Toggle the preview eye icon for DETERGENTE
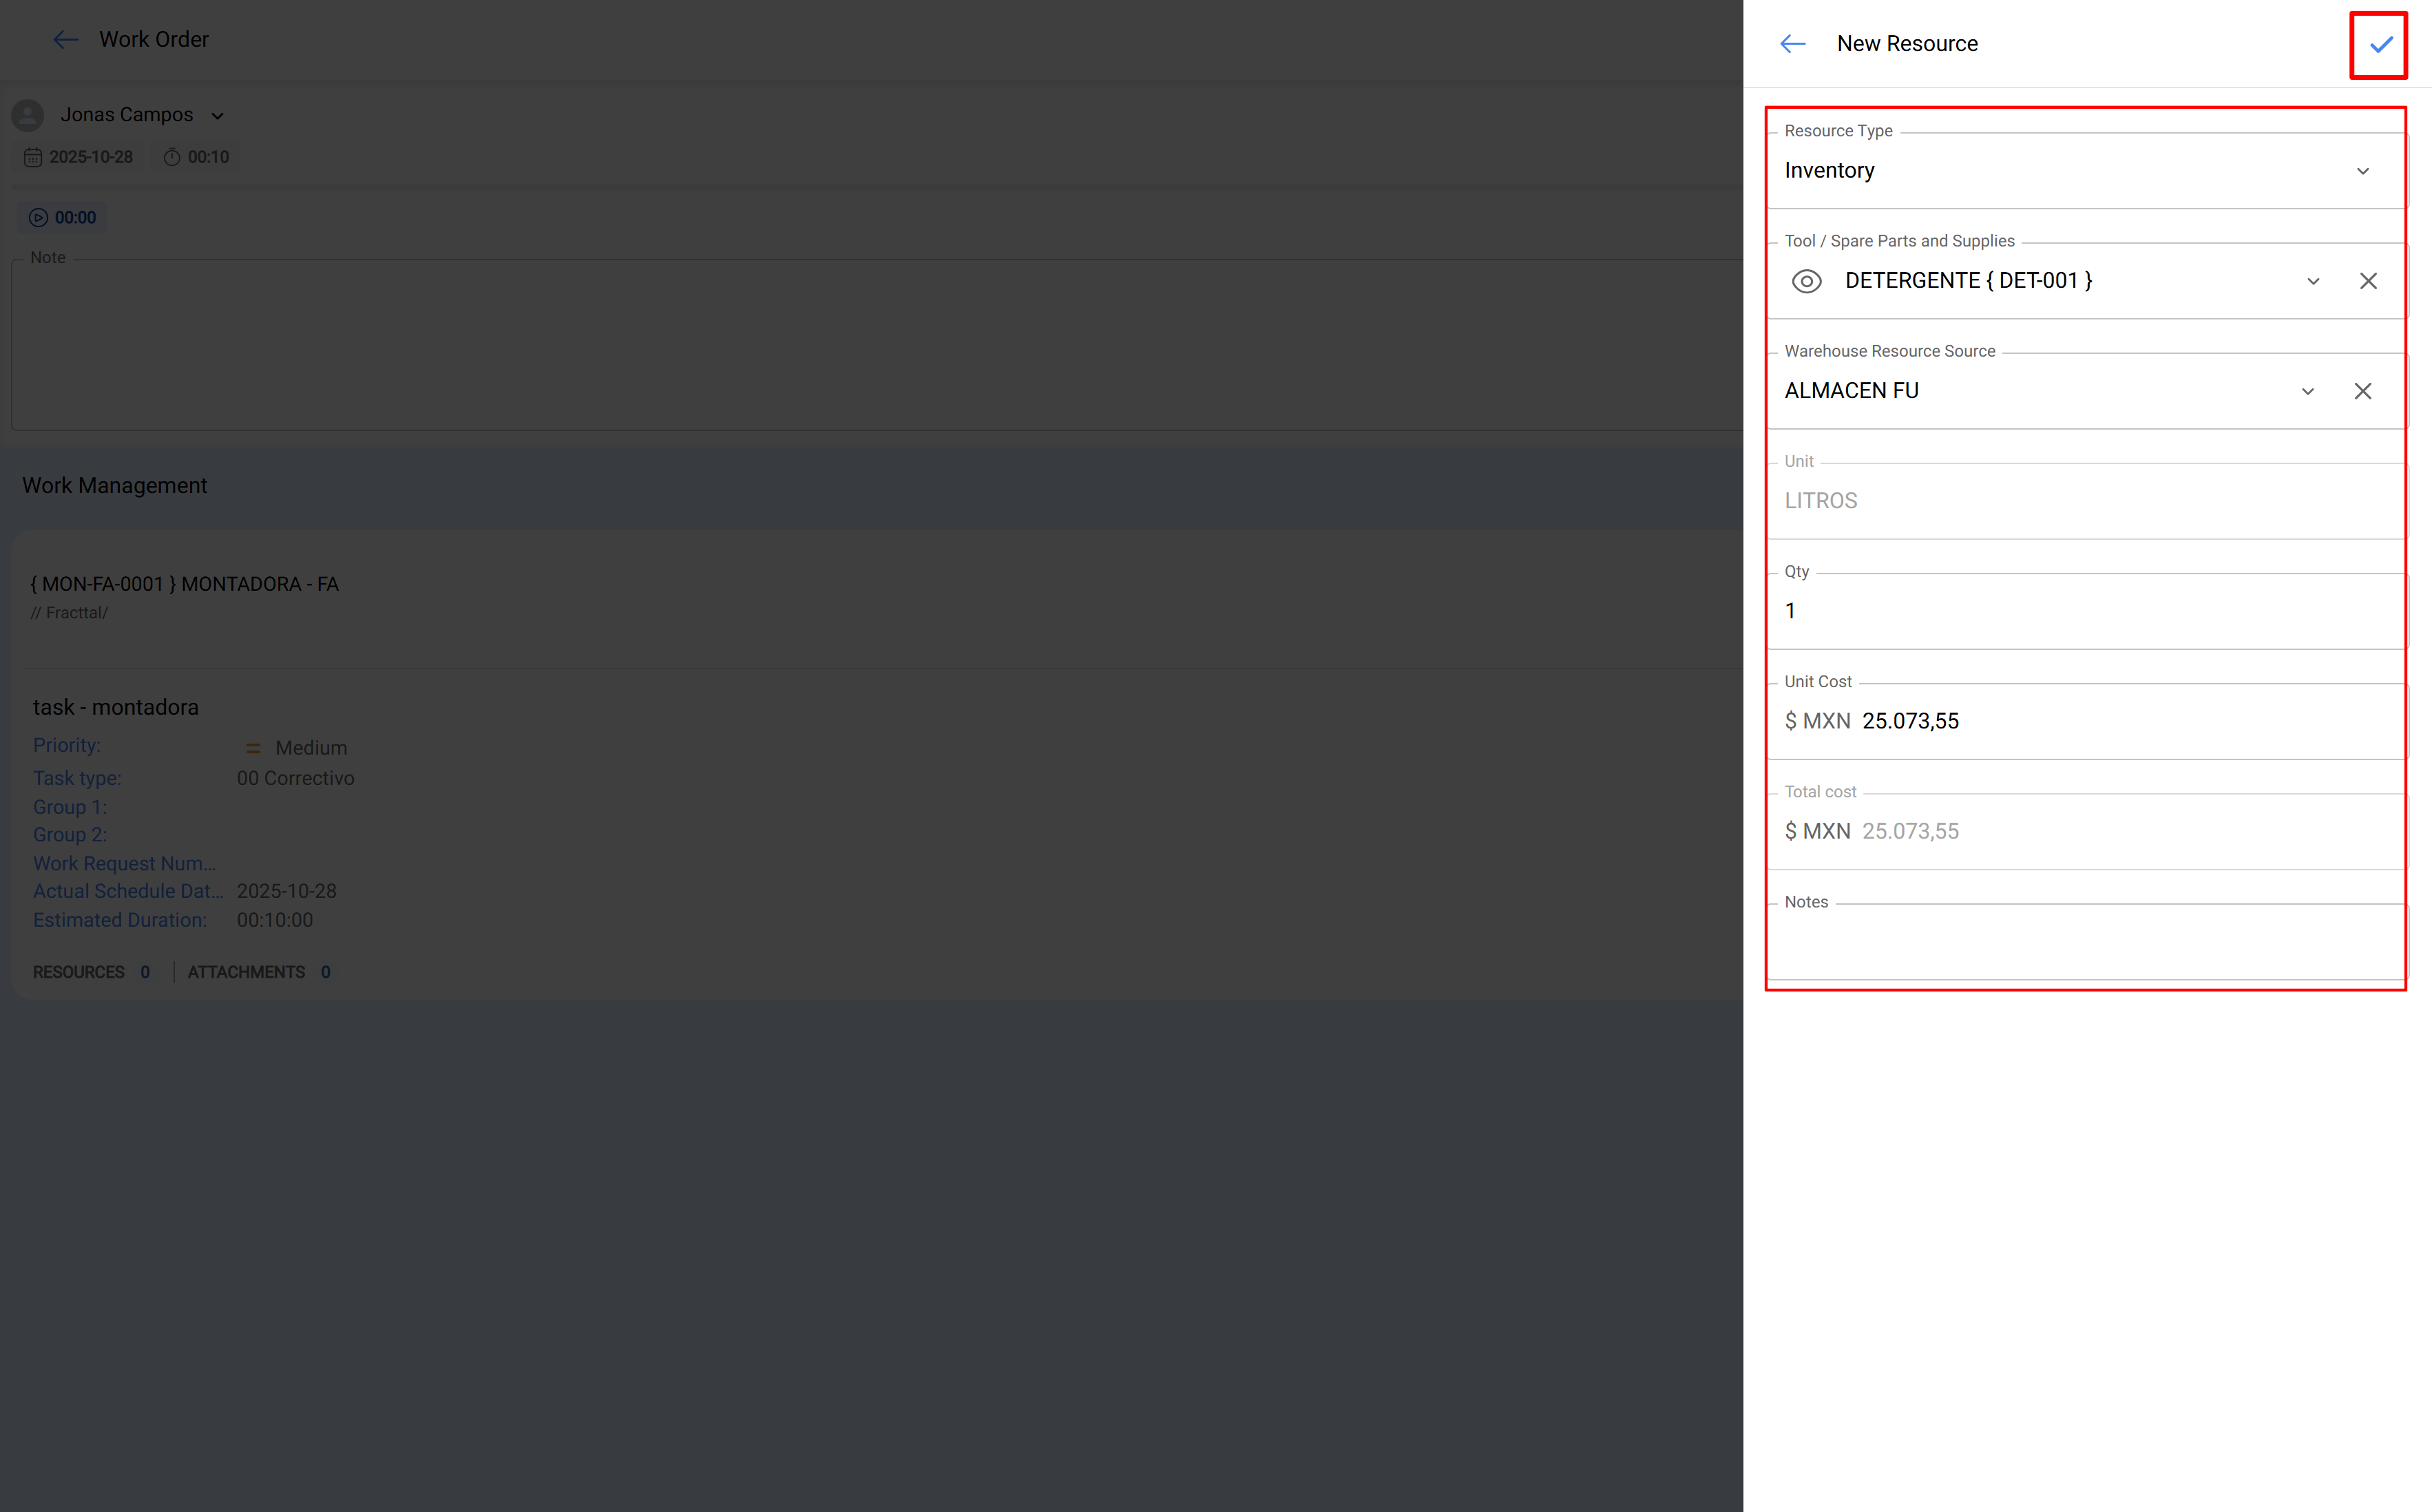This screenshot has width=2432, height=1512. [x=1807, y=281]
